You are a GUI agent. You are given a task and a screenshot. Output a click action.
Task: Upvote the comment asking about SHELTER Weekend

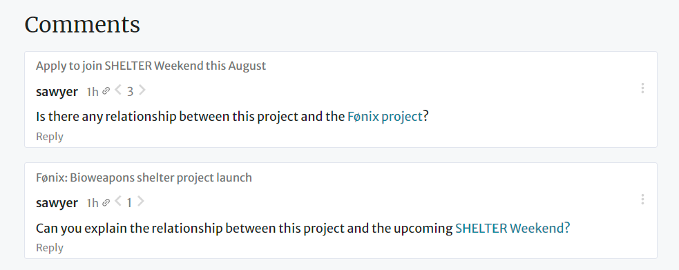coord(141,202)
